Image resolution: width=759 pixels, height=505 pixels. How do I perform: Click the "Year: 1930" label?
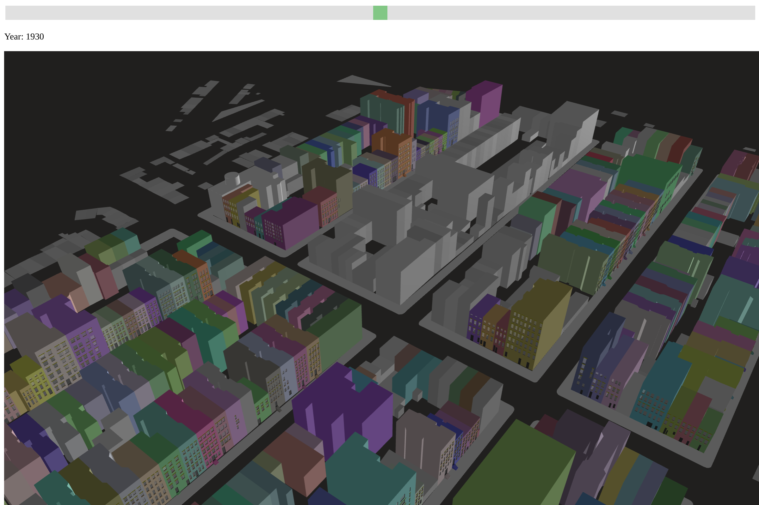click(24, 37)
